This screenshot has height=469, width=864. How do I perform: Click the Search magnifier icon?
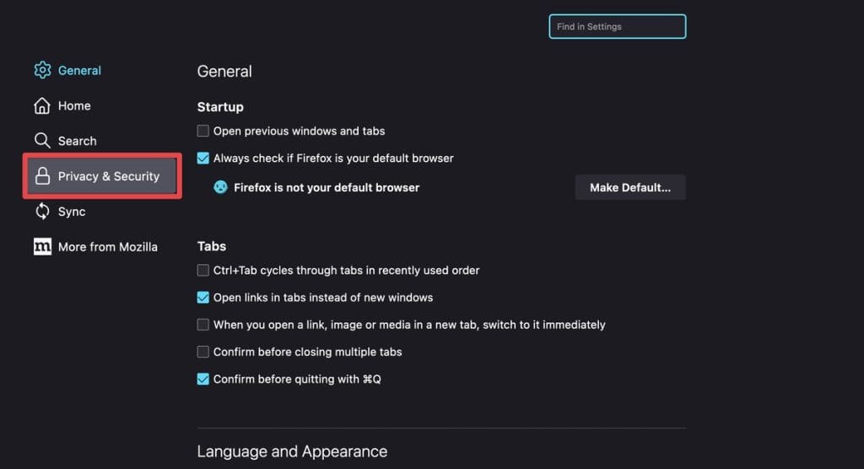coord(42,141)
